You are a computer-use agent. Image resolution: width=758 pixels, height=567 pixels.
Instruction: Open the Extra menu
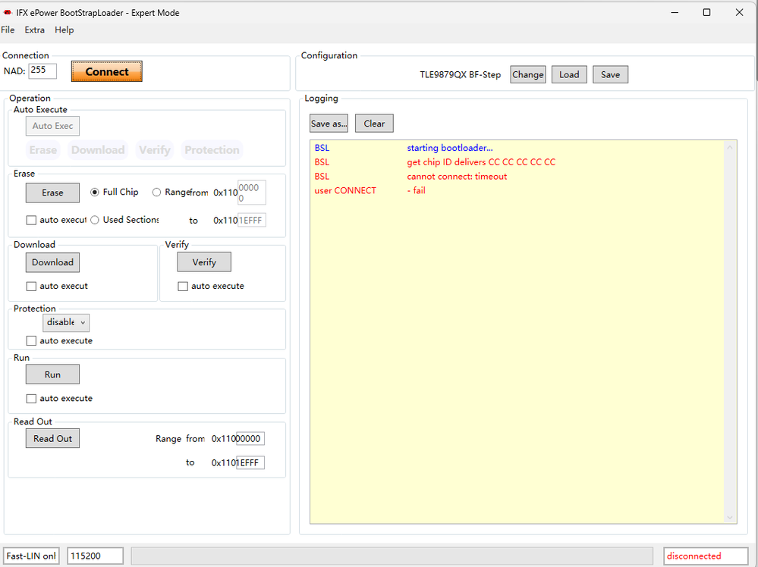point(34,30)
